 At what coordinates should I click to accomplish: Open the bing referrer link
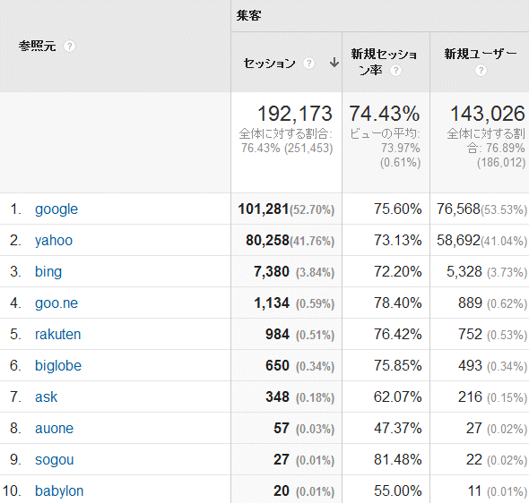[48, 272]
